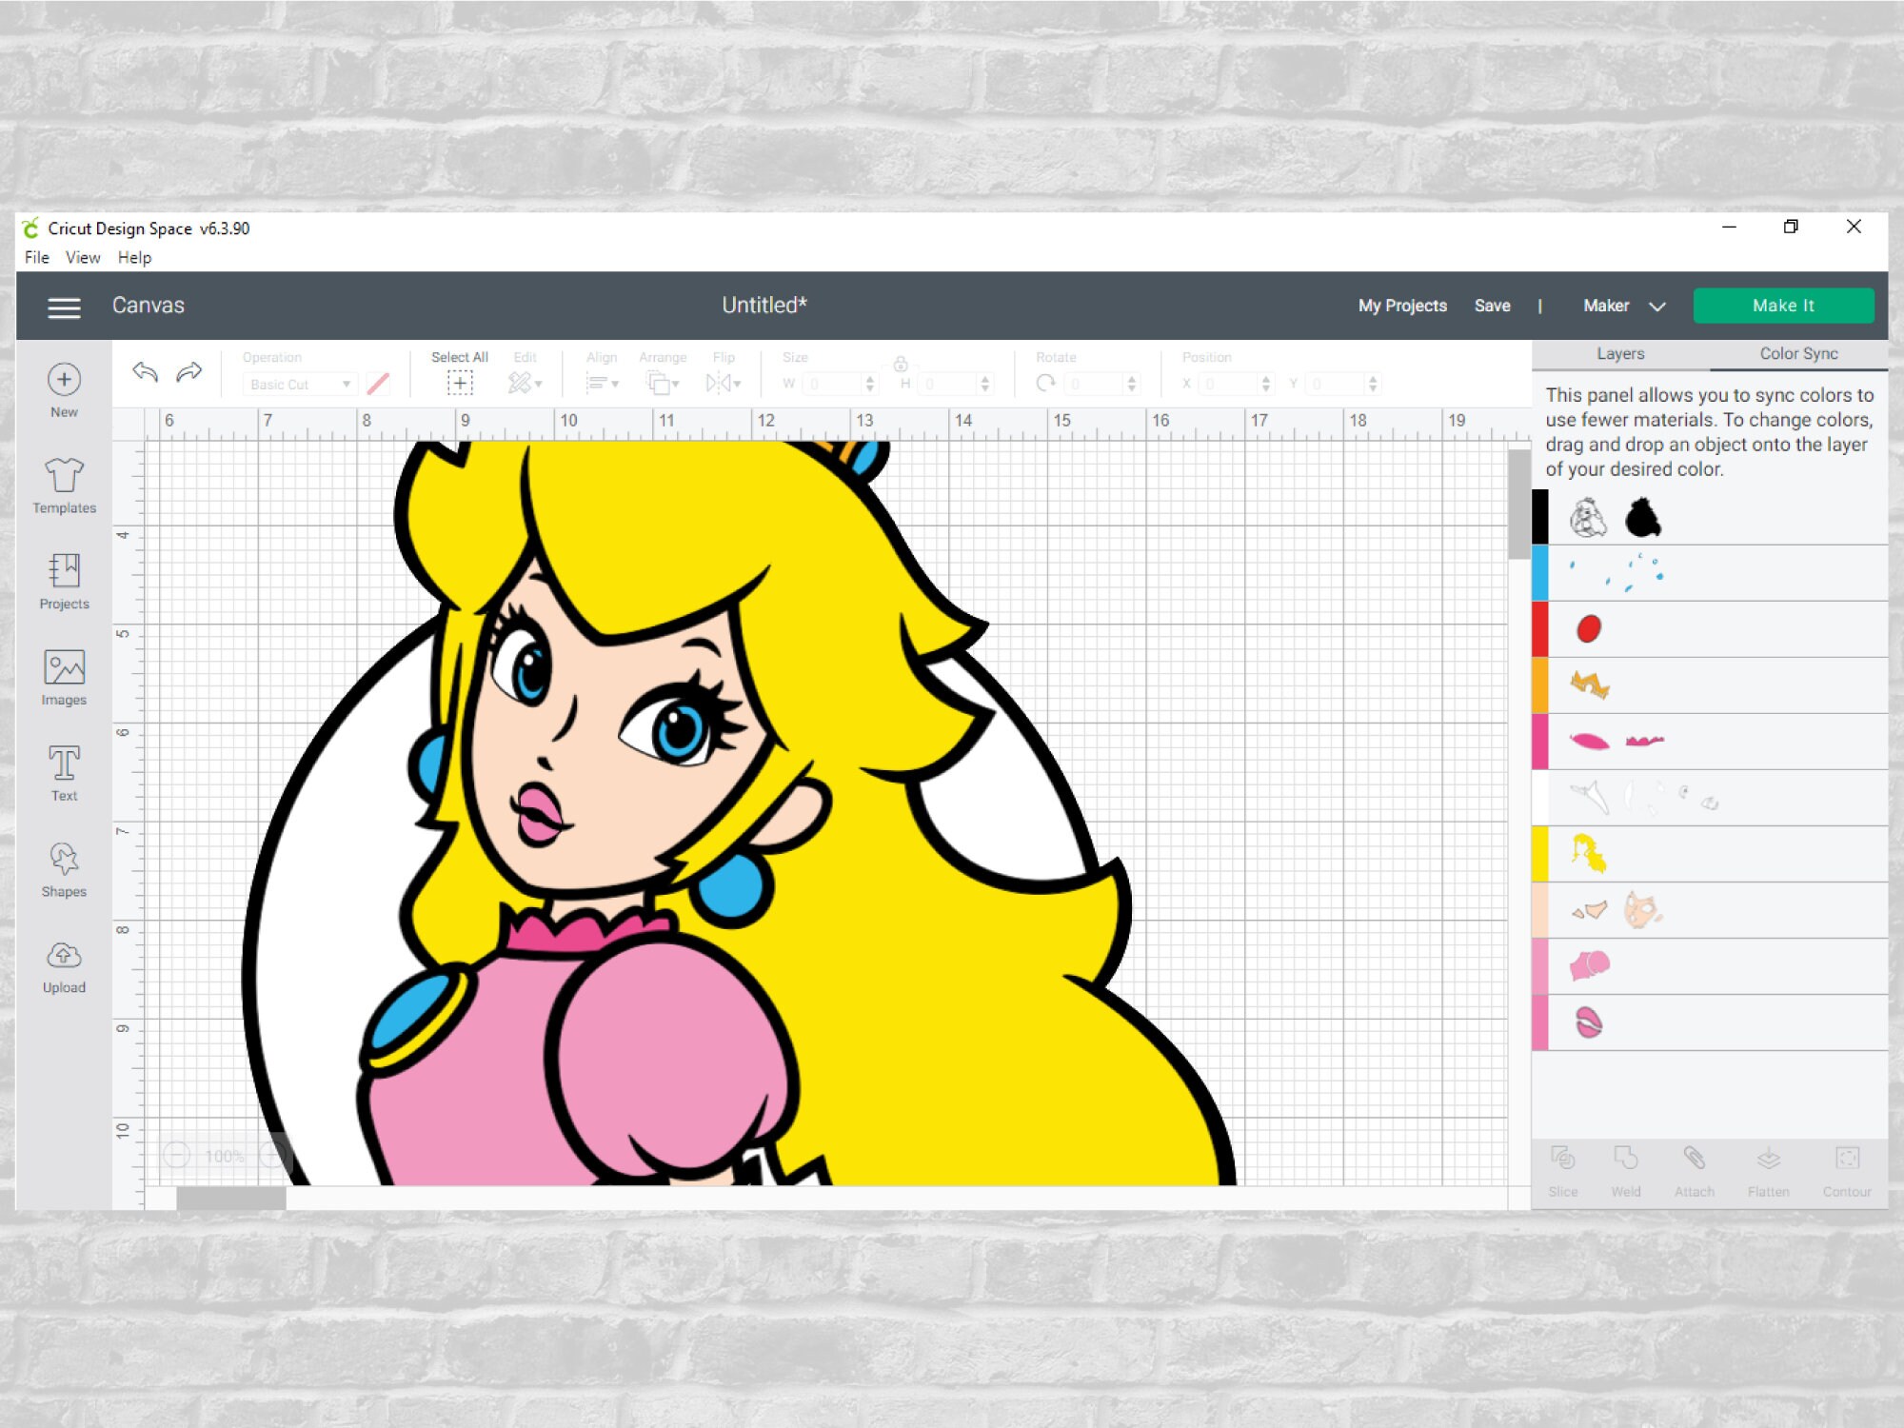Open the View menu
This screenshot has height=1428, width=1904.
click(83, 257)
